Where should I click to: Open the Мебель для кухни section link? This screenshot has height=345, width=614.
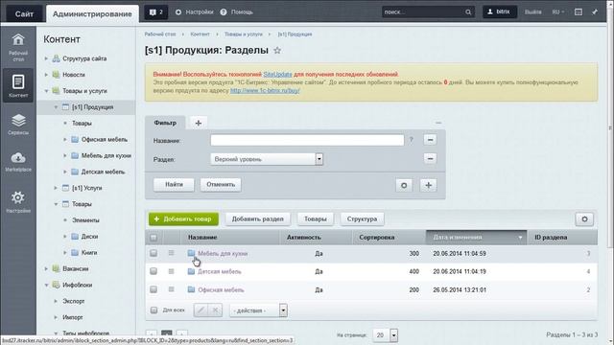click(x=223, y=253)
